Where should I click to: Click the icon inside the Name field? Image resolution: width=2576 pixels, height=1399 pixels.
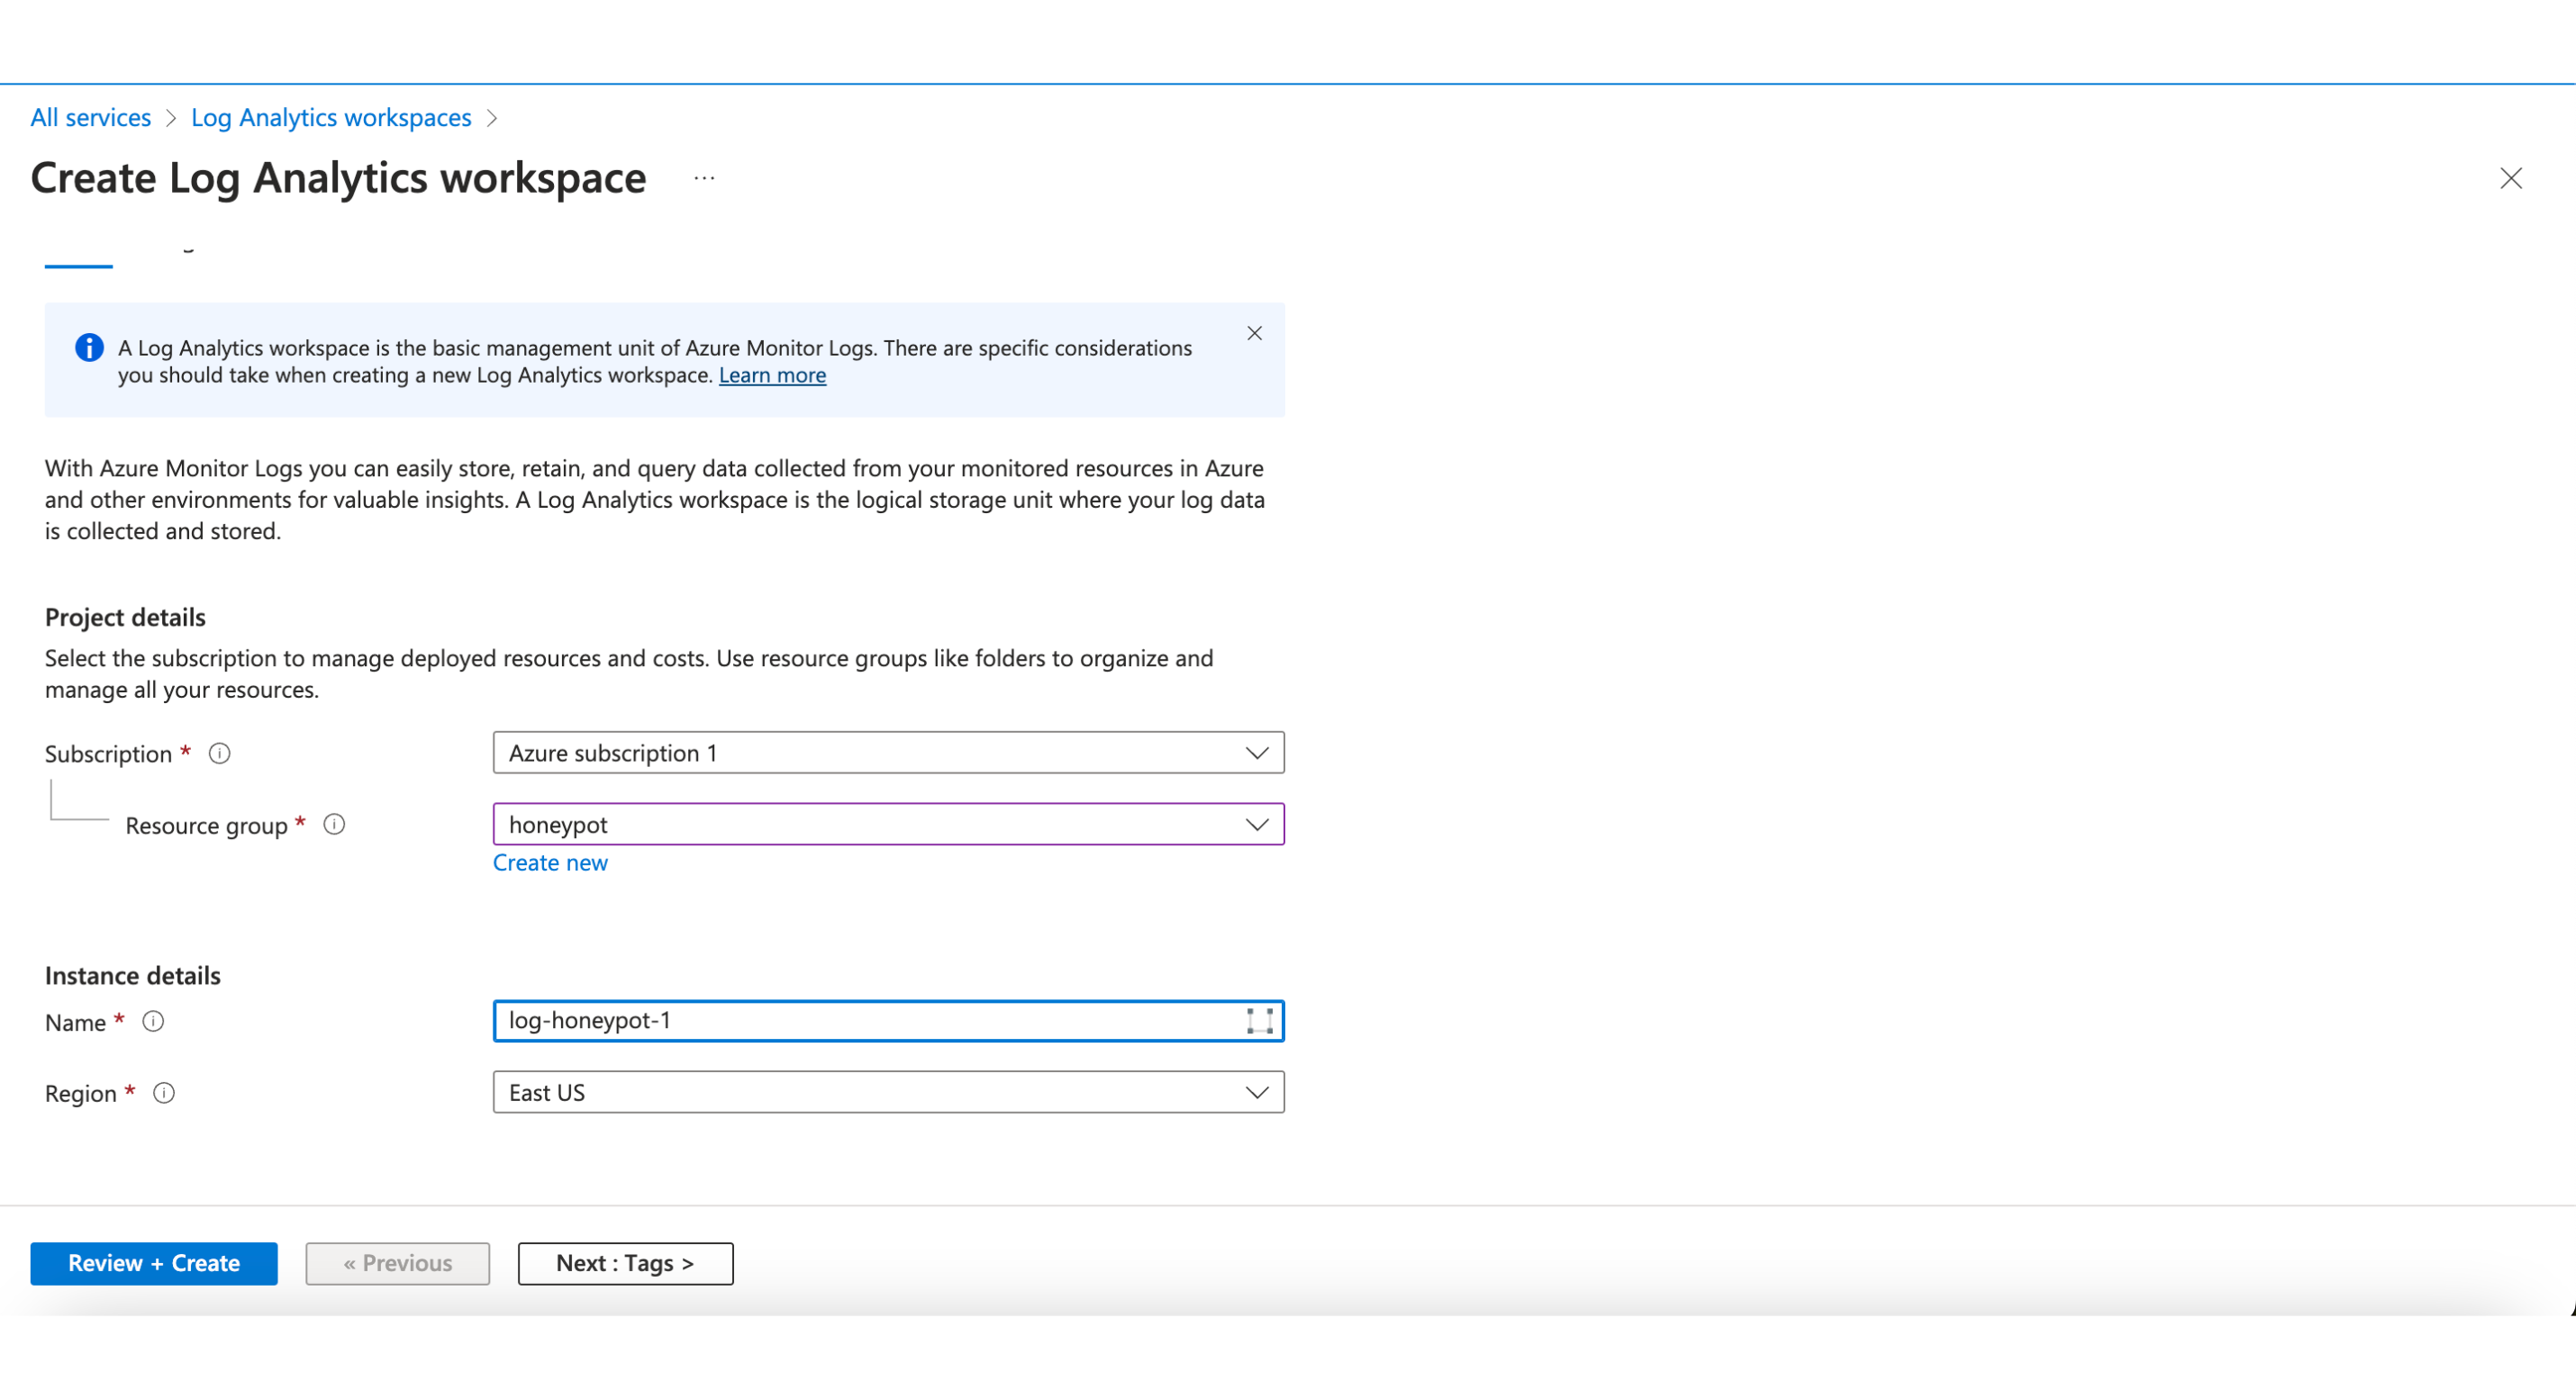coord(1259,1020)
